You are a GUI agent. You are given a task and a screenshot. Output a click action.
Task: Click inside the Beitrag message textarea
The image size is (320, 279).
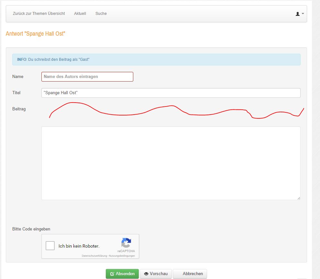tap(171, 163)
